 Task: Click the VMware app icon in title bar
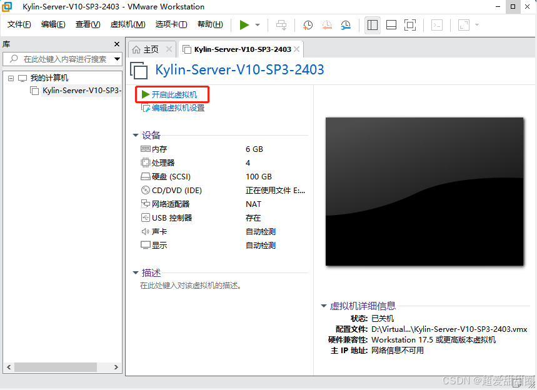(x=7, y=6)
